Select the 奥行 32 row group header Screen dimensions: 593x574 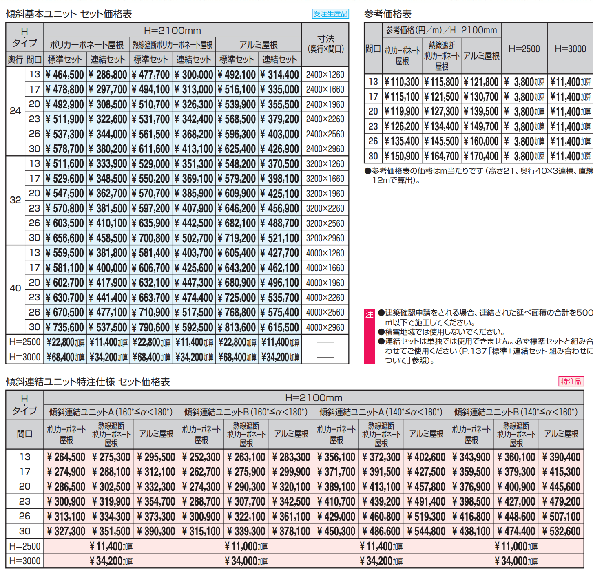[15, 200]
